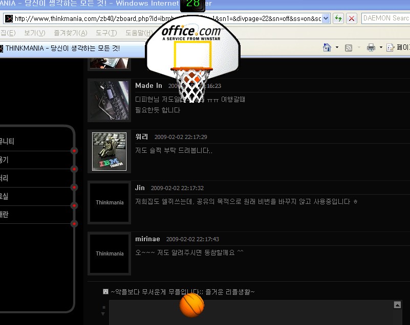This screenshot has height=325, width=410.
Task: Open the 보기(V) menu
Action: click(x=34, y=33)
